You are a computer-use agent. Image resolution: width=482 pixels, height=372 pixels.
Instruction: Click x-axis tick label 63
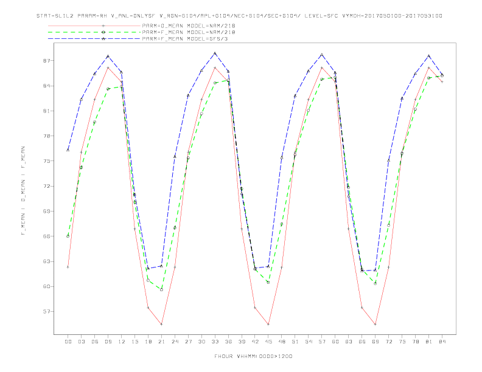coord(349,342)
